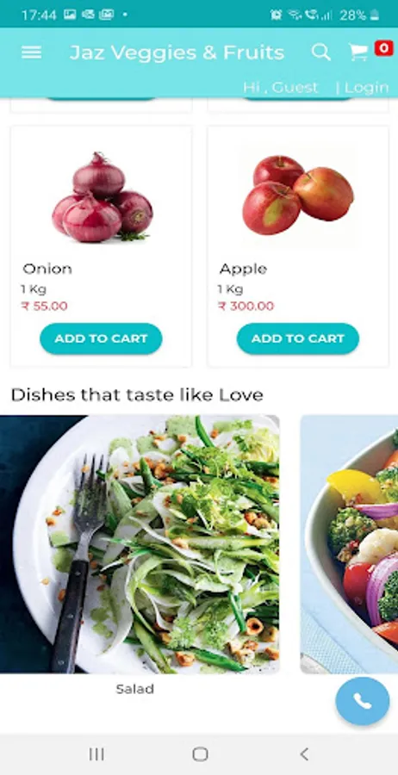Add Onion to cart

pyautogui.click(x=101, y=338)
